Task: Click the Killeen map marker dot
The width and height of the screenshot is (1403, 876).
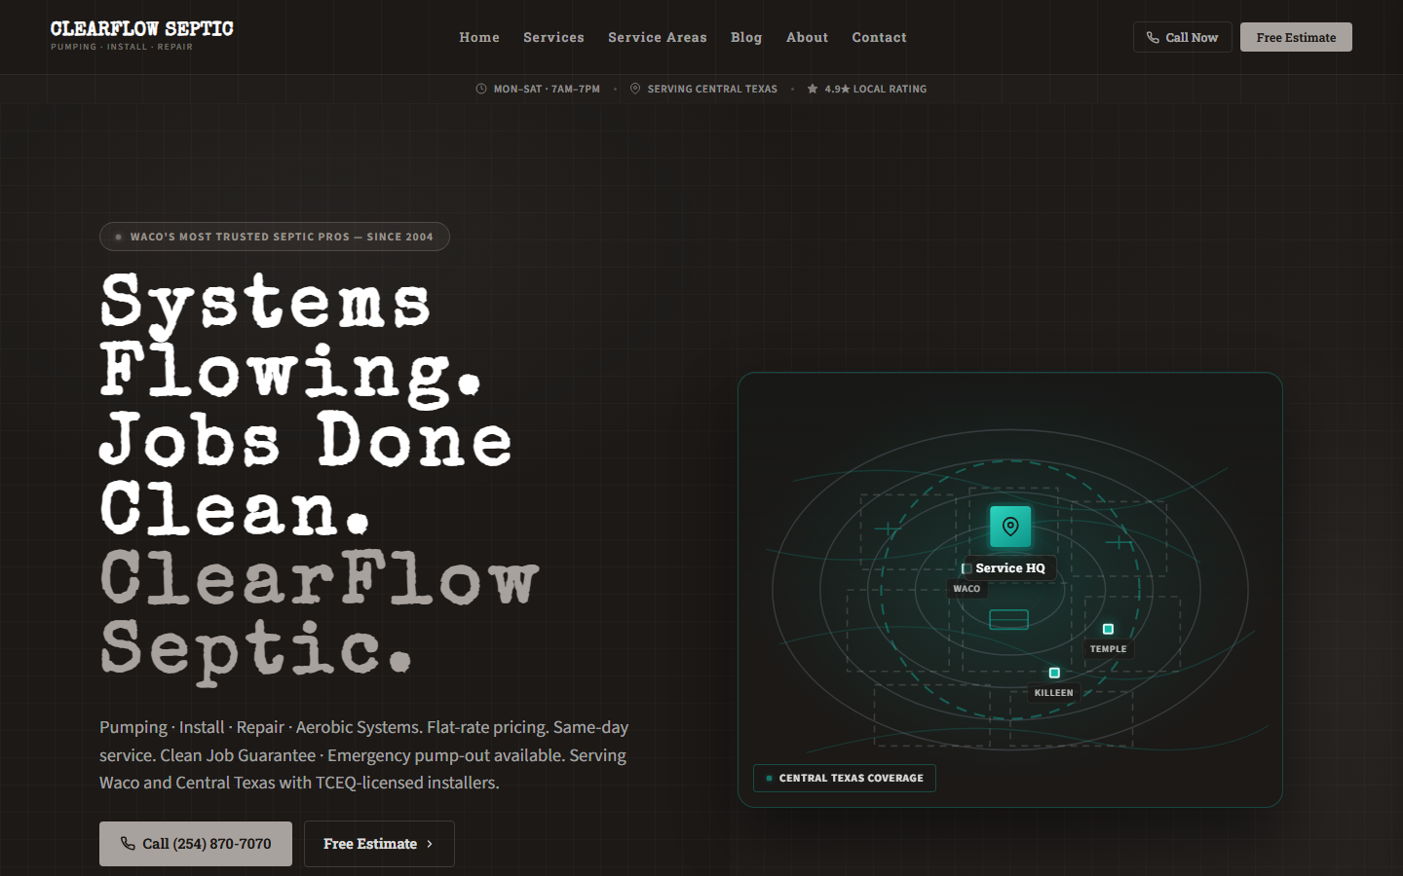Action: [1054, 673]
